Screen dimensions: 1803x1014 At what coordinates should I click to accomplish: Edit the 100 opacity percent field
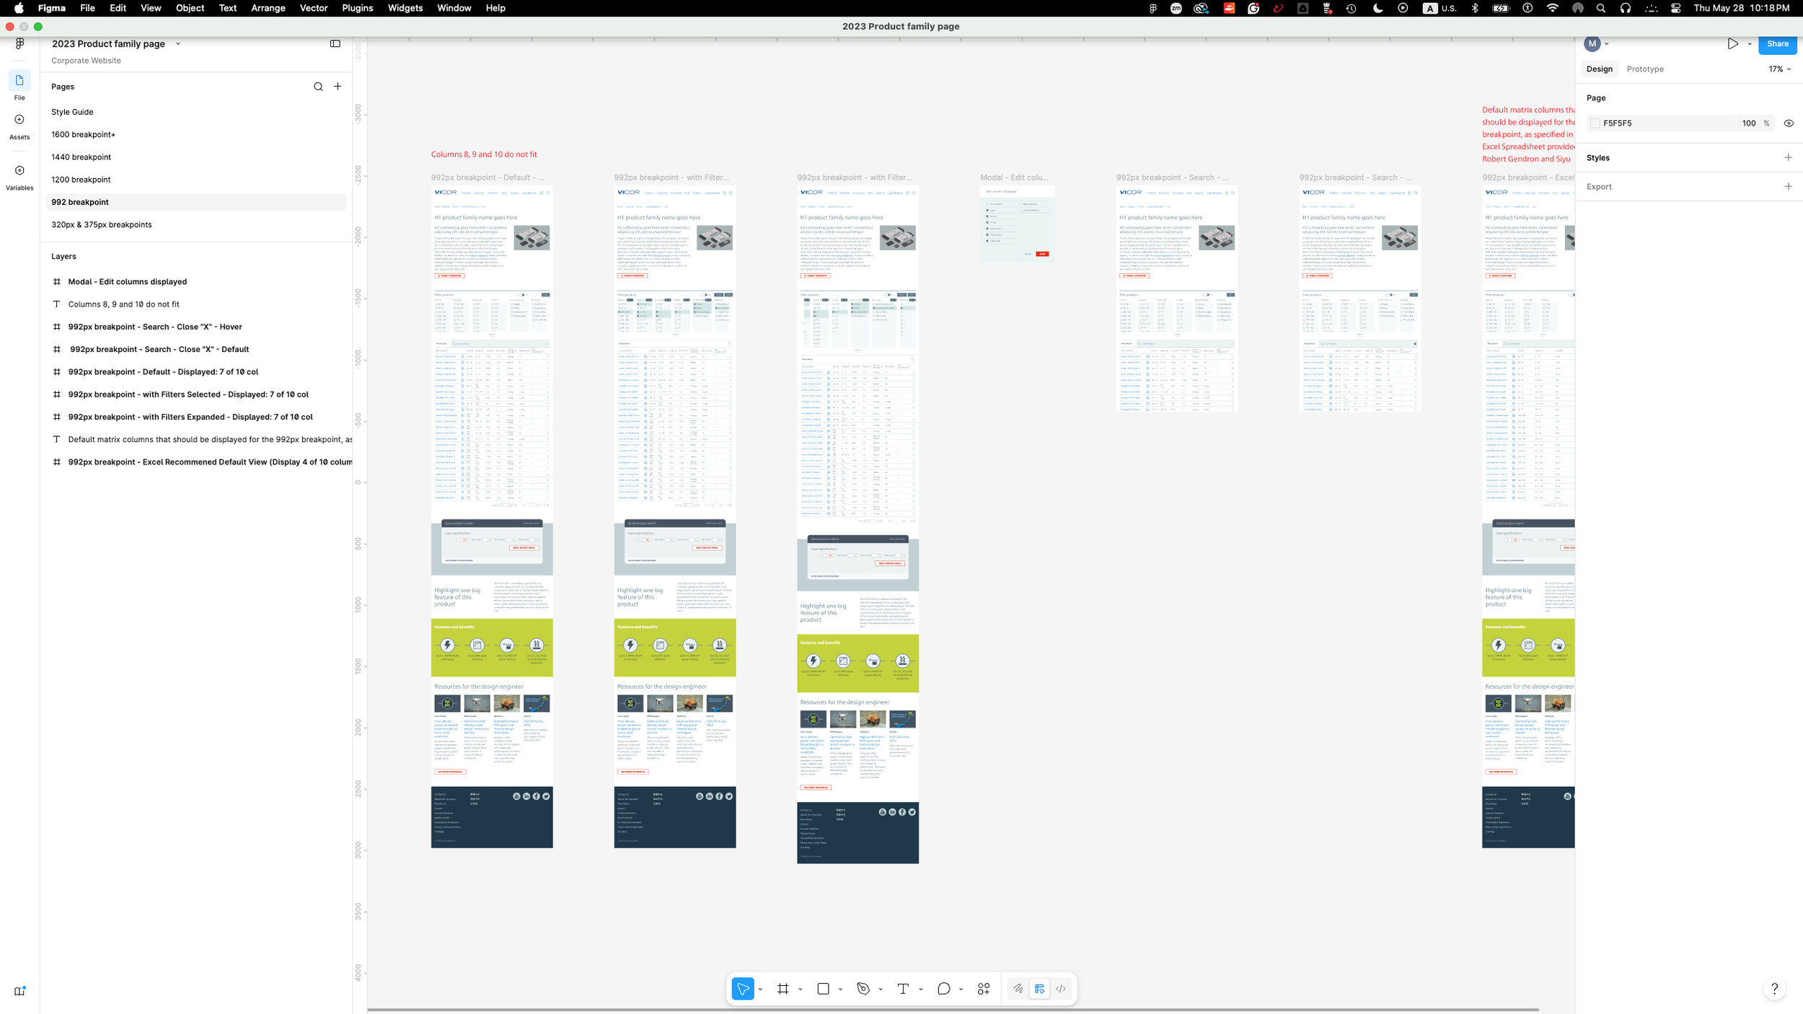(x=1748, y=123)
